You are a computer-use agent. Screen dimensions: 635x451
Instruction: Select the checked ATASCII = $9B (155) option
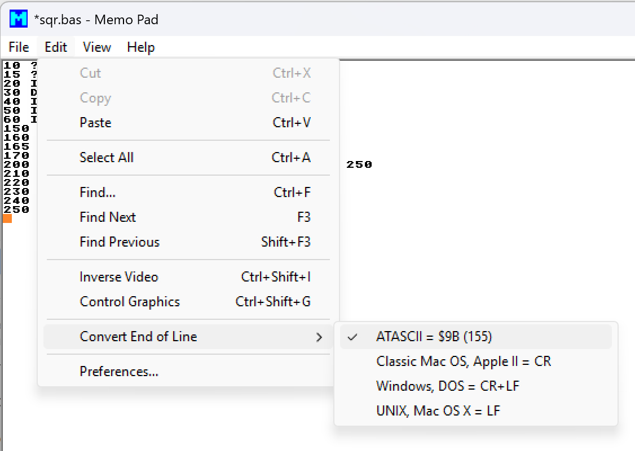(434, 337)
